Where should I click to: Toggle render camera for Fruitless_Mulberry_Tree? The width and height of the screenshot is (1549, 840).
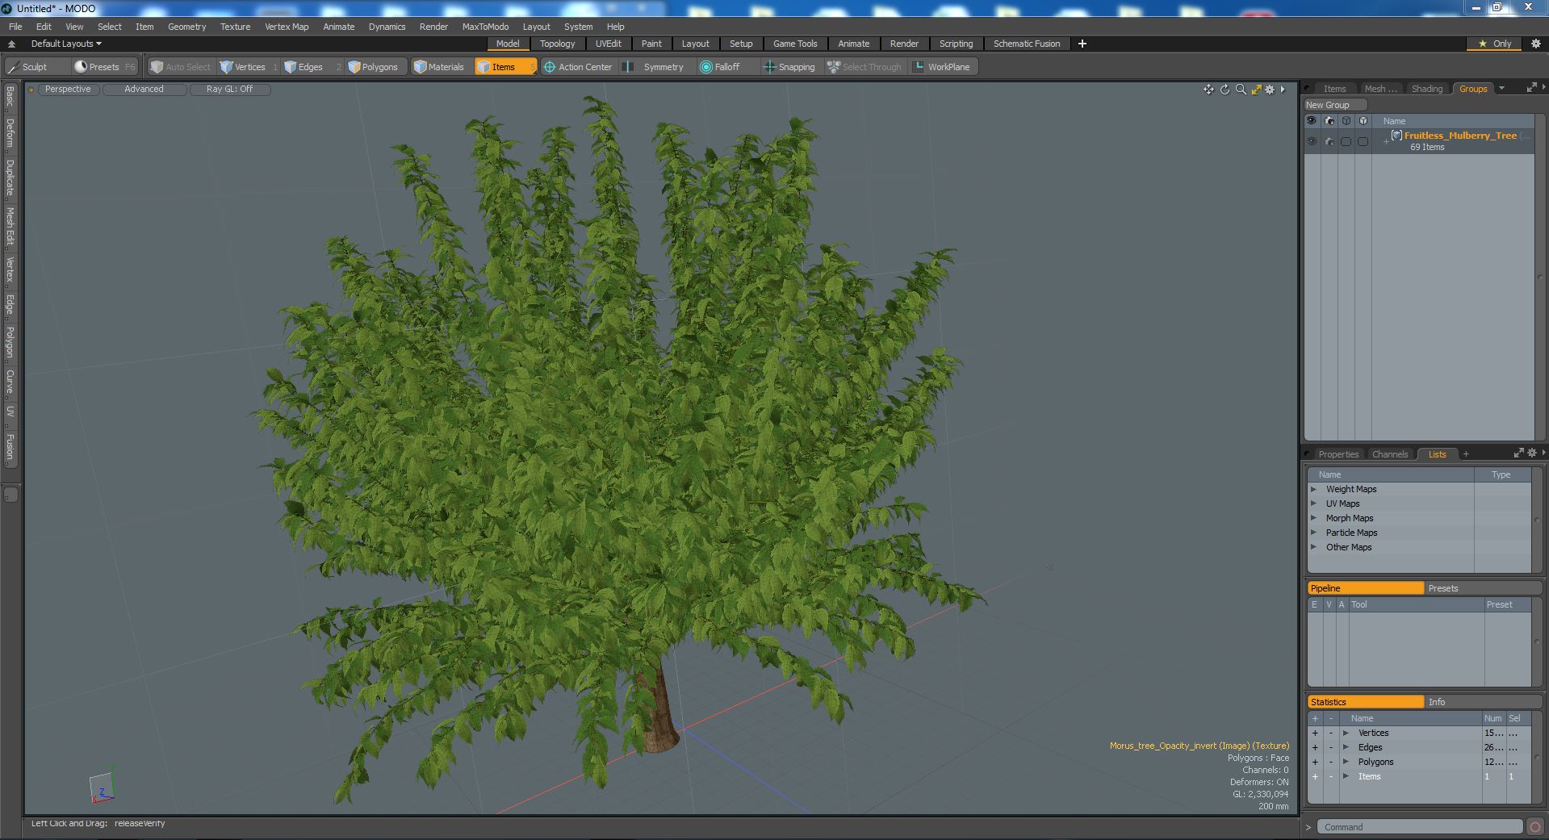1329,141
